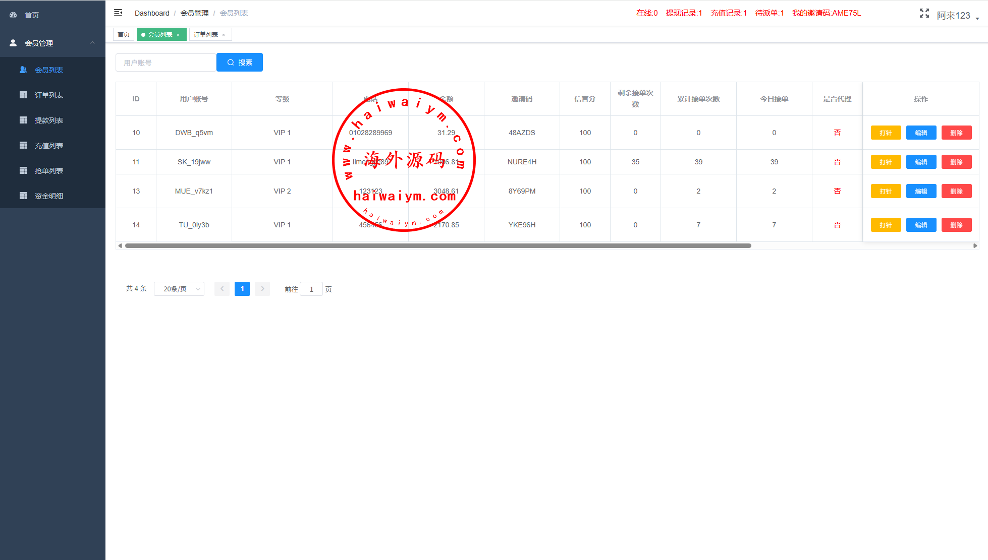Screen dimensions: 988x560
Task: Open 抢单列表 in the sidebar
Action: click(48, 171)
